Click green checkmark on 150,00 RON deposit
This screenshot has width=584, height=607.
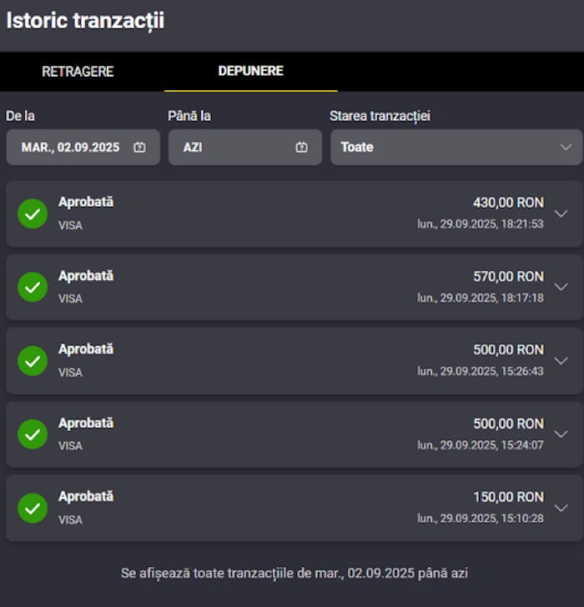coord(33,508)
